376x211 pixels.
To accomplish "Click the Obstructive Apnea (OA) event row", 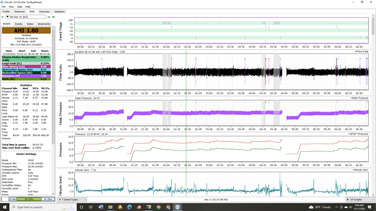I will (26, 69).
